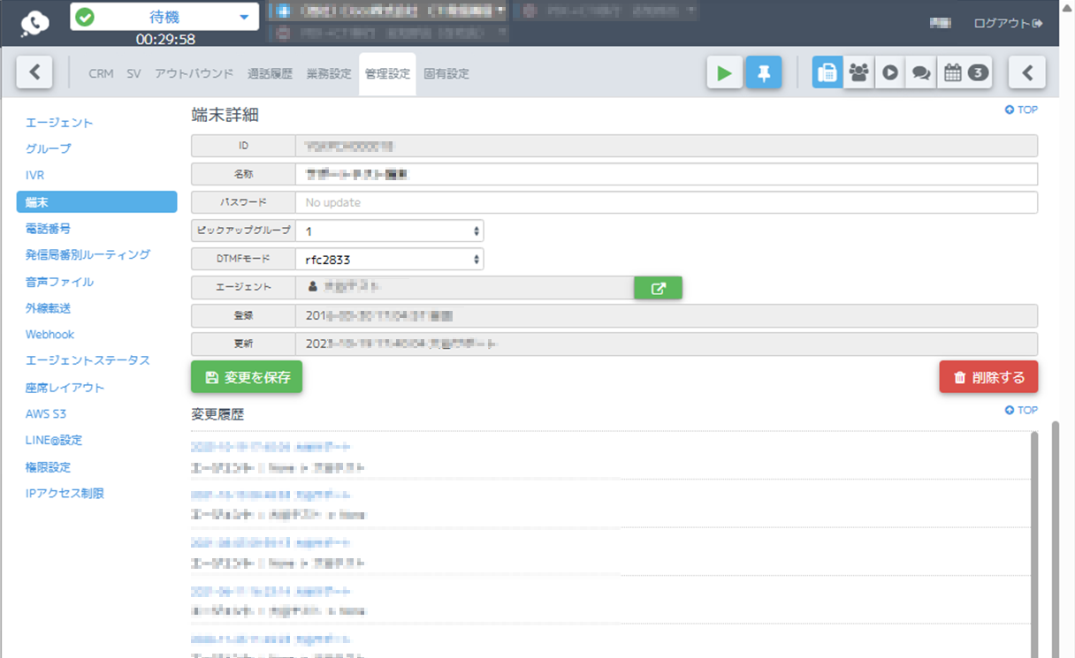Toggle the blue pushpin button
This screenshot has height=658, width=1075.
(764, 73)
